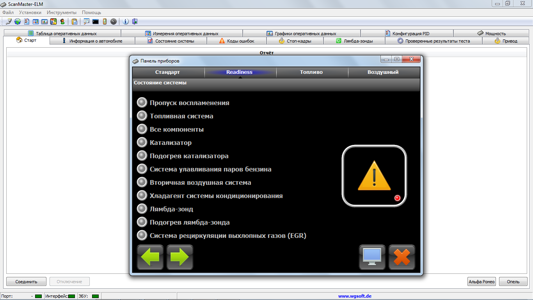The image size is (533, 300).
Task: Click the orange X close panel button
Action: 402,257
